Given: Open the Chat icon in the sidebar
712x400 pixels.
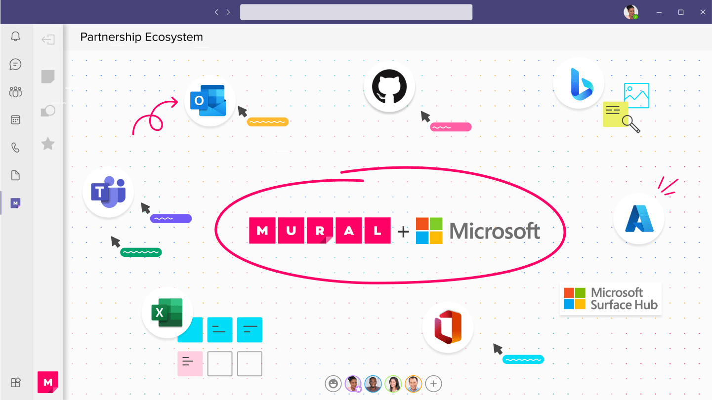Looking at the screenshot, I should tap(15, 64).
